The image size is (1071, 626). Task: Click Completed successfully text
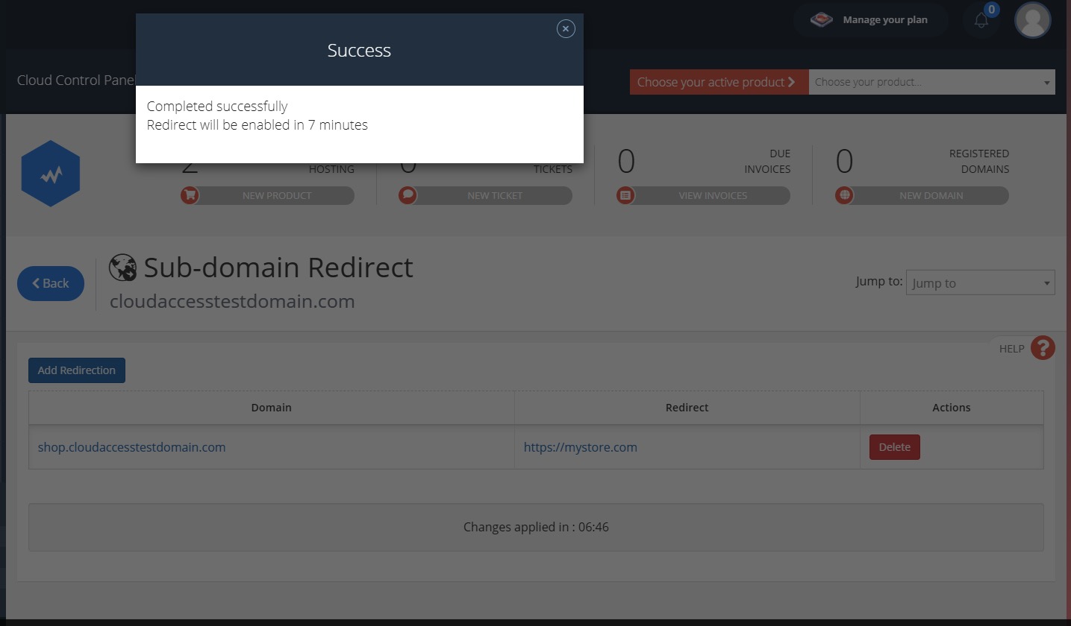click(x=217, y=106)
